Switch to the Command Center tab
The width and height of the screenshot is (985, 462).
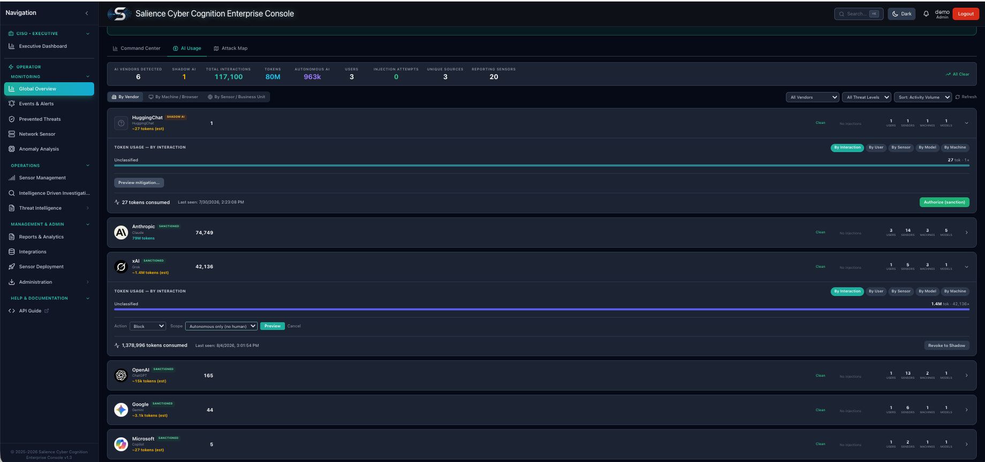point(137,48)
